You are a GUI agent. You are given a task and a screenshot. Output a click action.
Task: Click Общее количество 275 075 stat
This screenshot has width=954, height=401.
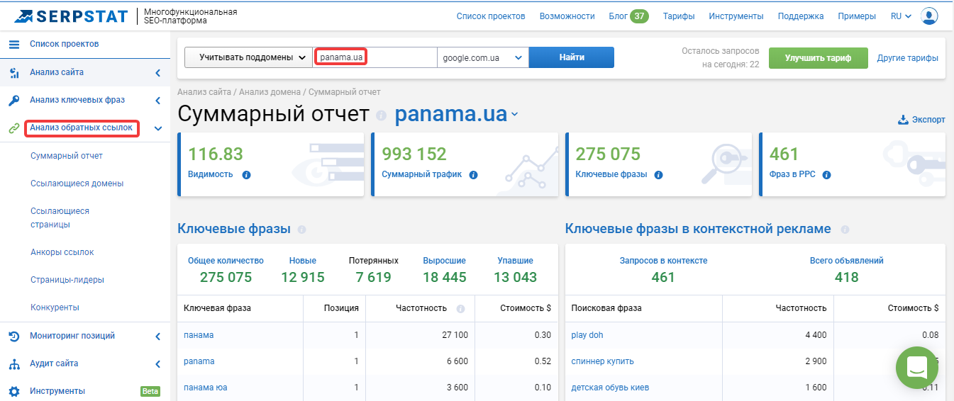pos(226,270)
